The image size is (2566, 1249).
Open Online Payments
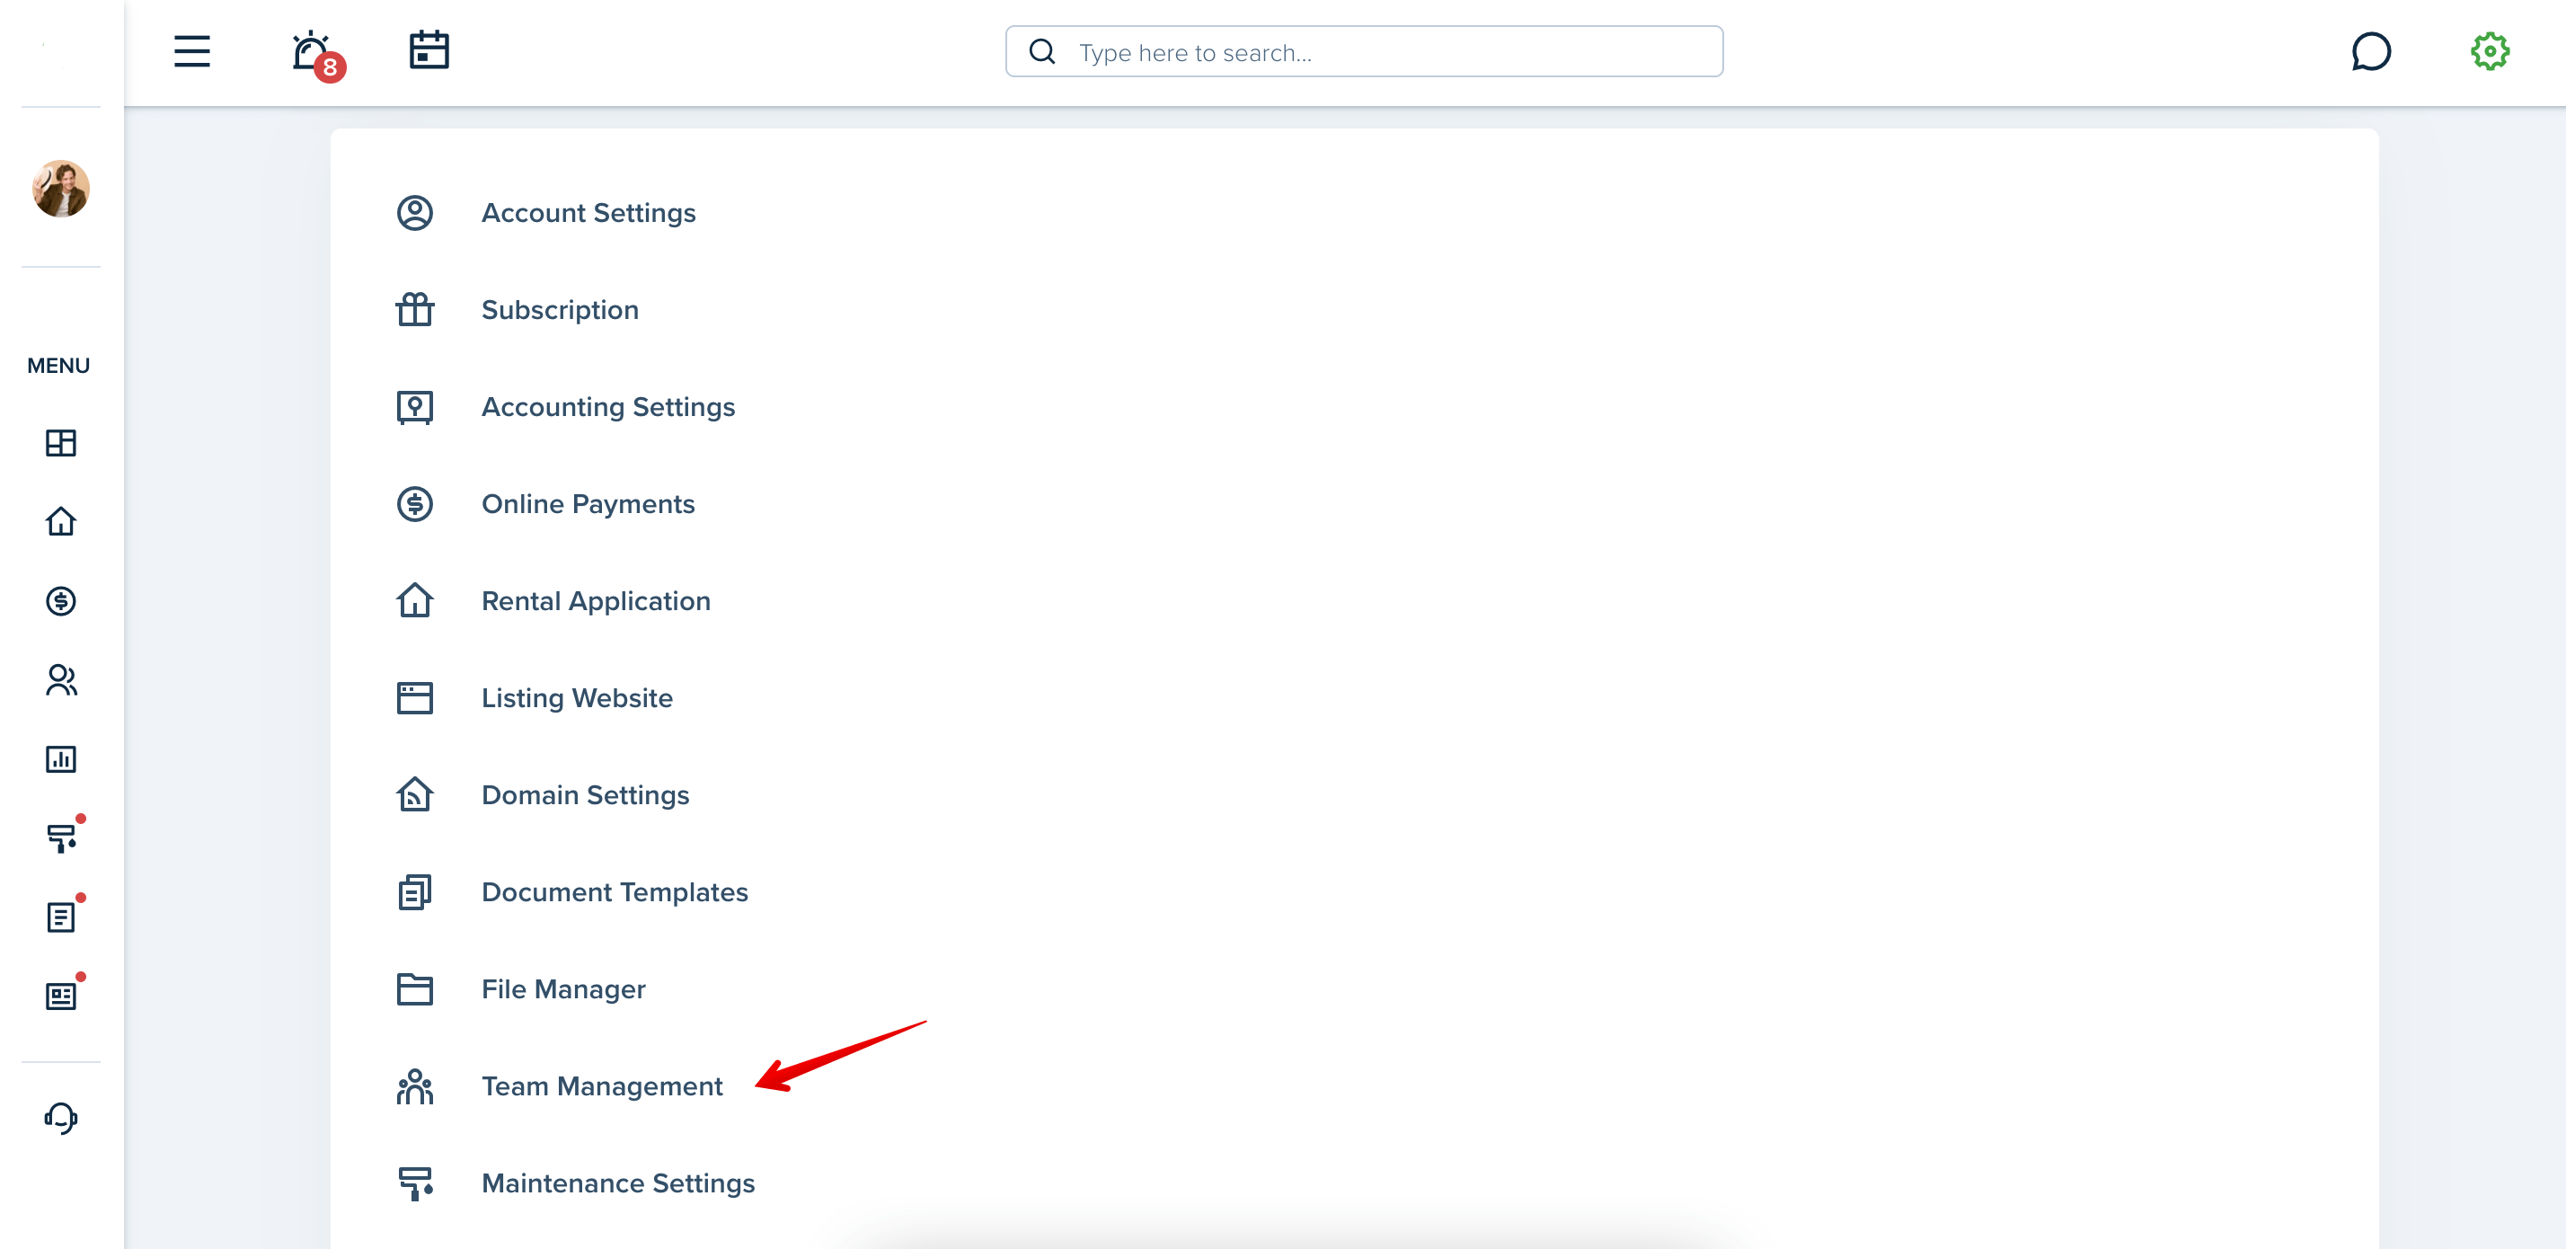(588, 504)
